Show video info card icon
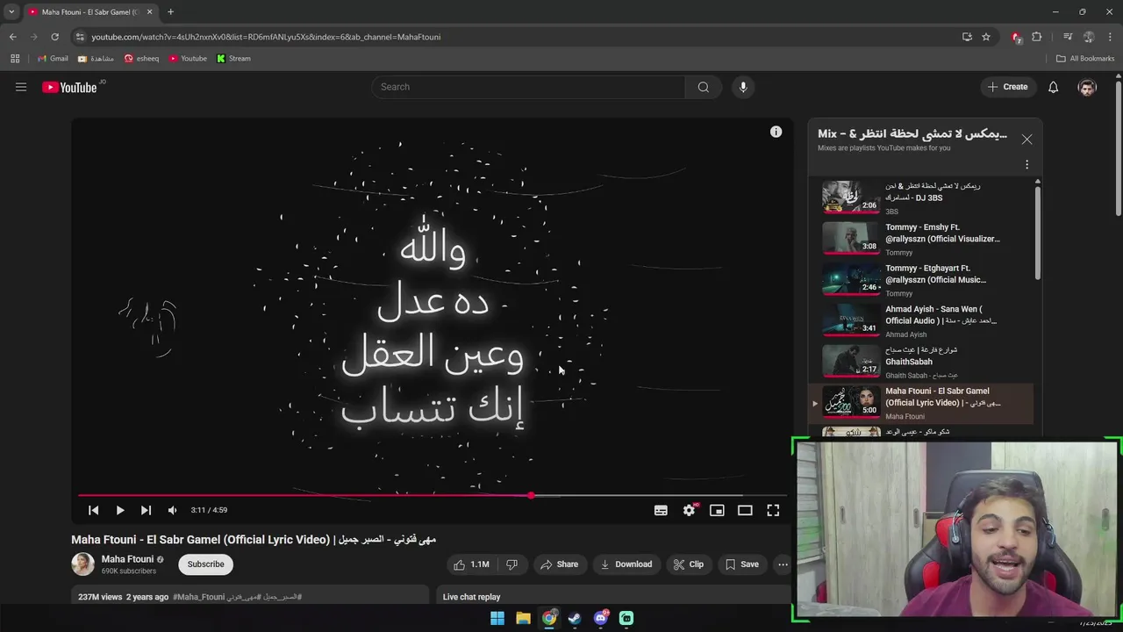 click(776, 132)
